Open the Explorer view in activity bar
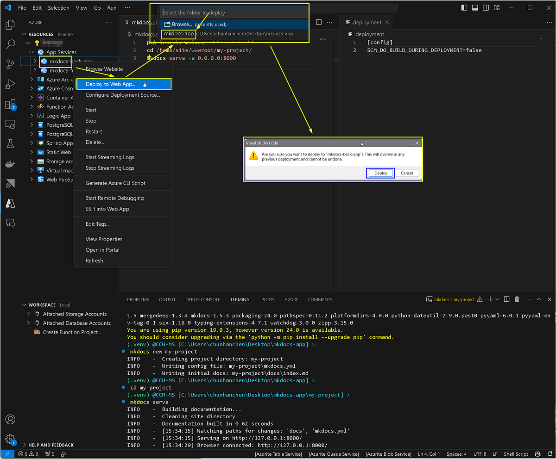The height and width of the screenshot is (459, 556). [10, 25]
